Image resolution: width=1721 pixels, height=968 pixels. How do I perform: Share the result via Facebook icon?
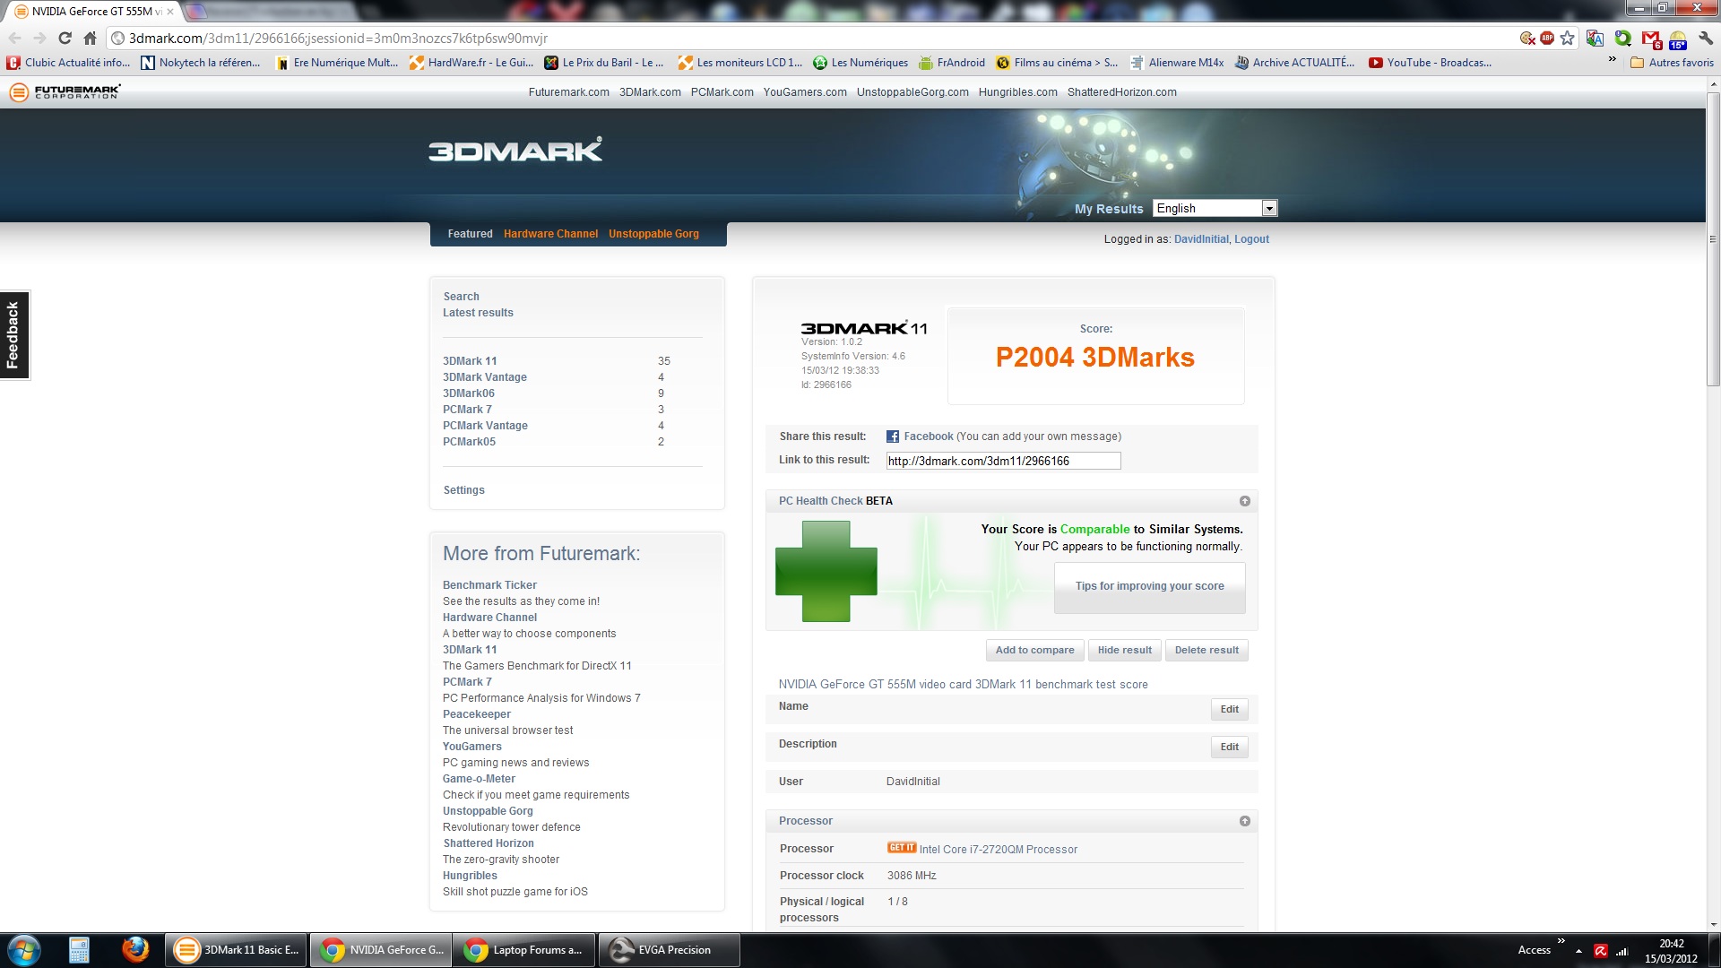(x=893, y=436)
